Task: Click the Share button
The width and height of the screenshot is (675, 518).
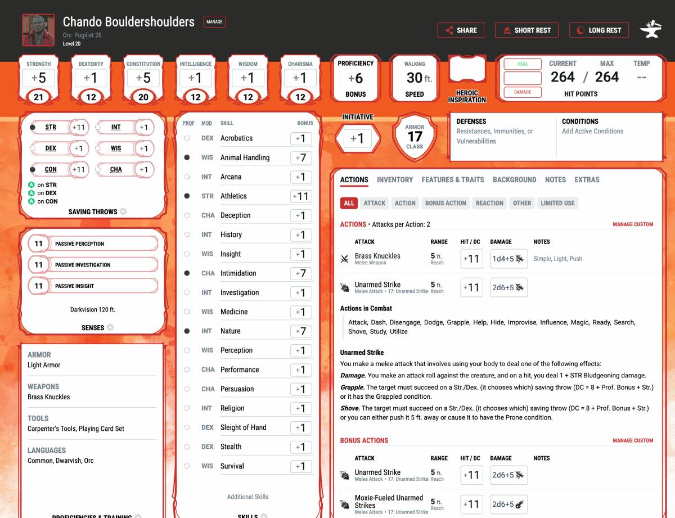Action: click(461, 30)
